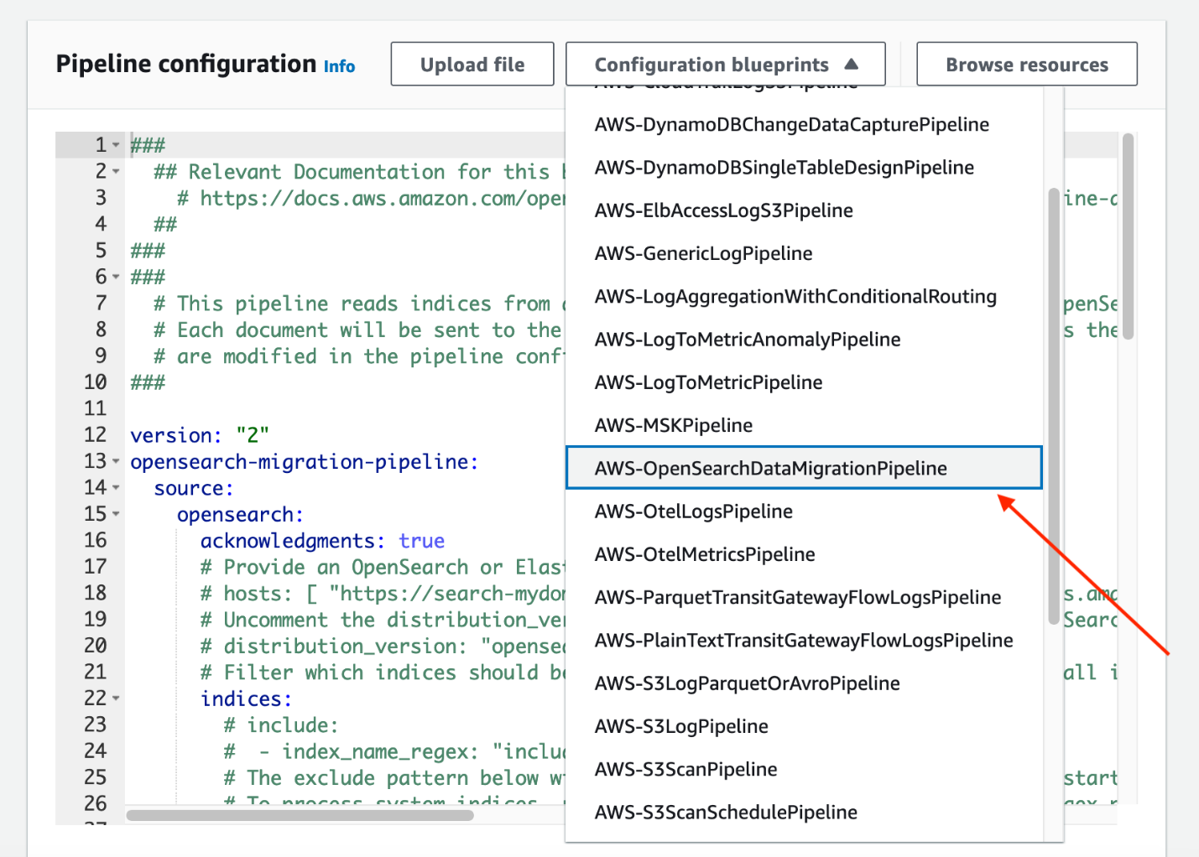This screenshot has width=1199, height=857.
Task: Pick AWS-S3LogPipeline blueprint
Action: point(804,726)
